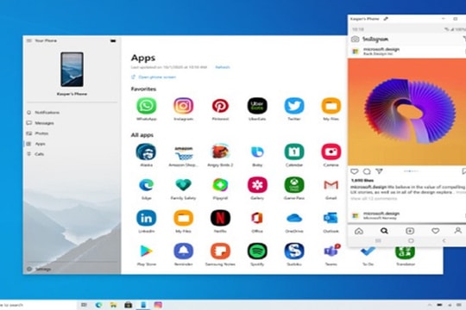
Task: Open the Instagram profile tab
Action: 457,231
